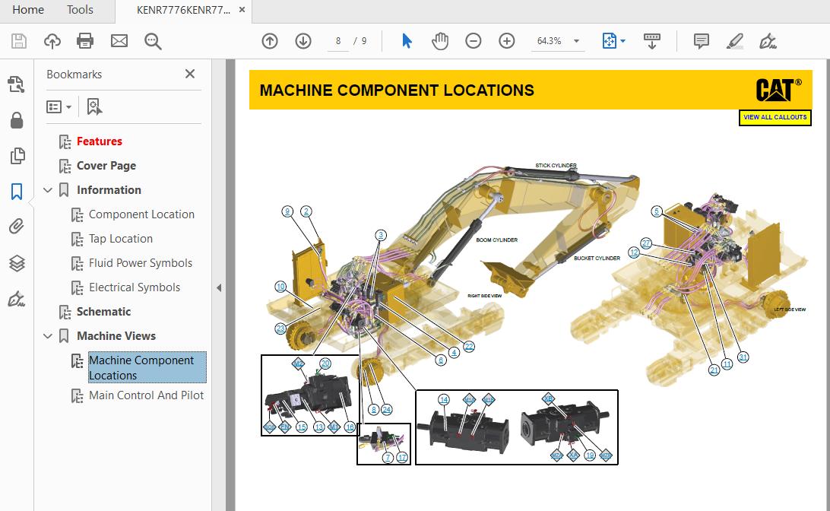Click the Zoom Out minus icon
Screen dimensions: 830x511
pos(473,40)
